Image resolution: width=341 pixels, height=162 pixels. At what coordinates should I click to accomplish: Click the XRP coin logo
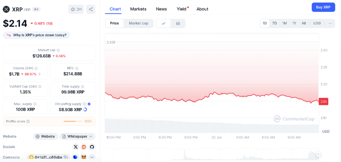click(x=7, y=9)
